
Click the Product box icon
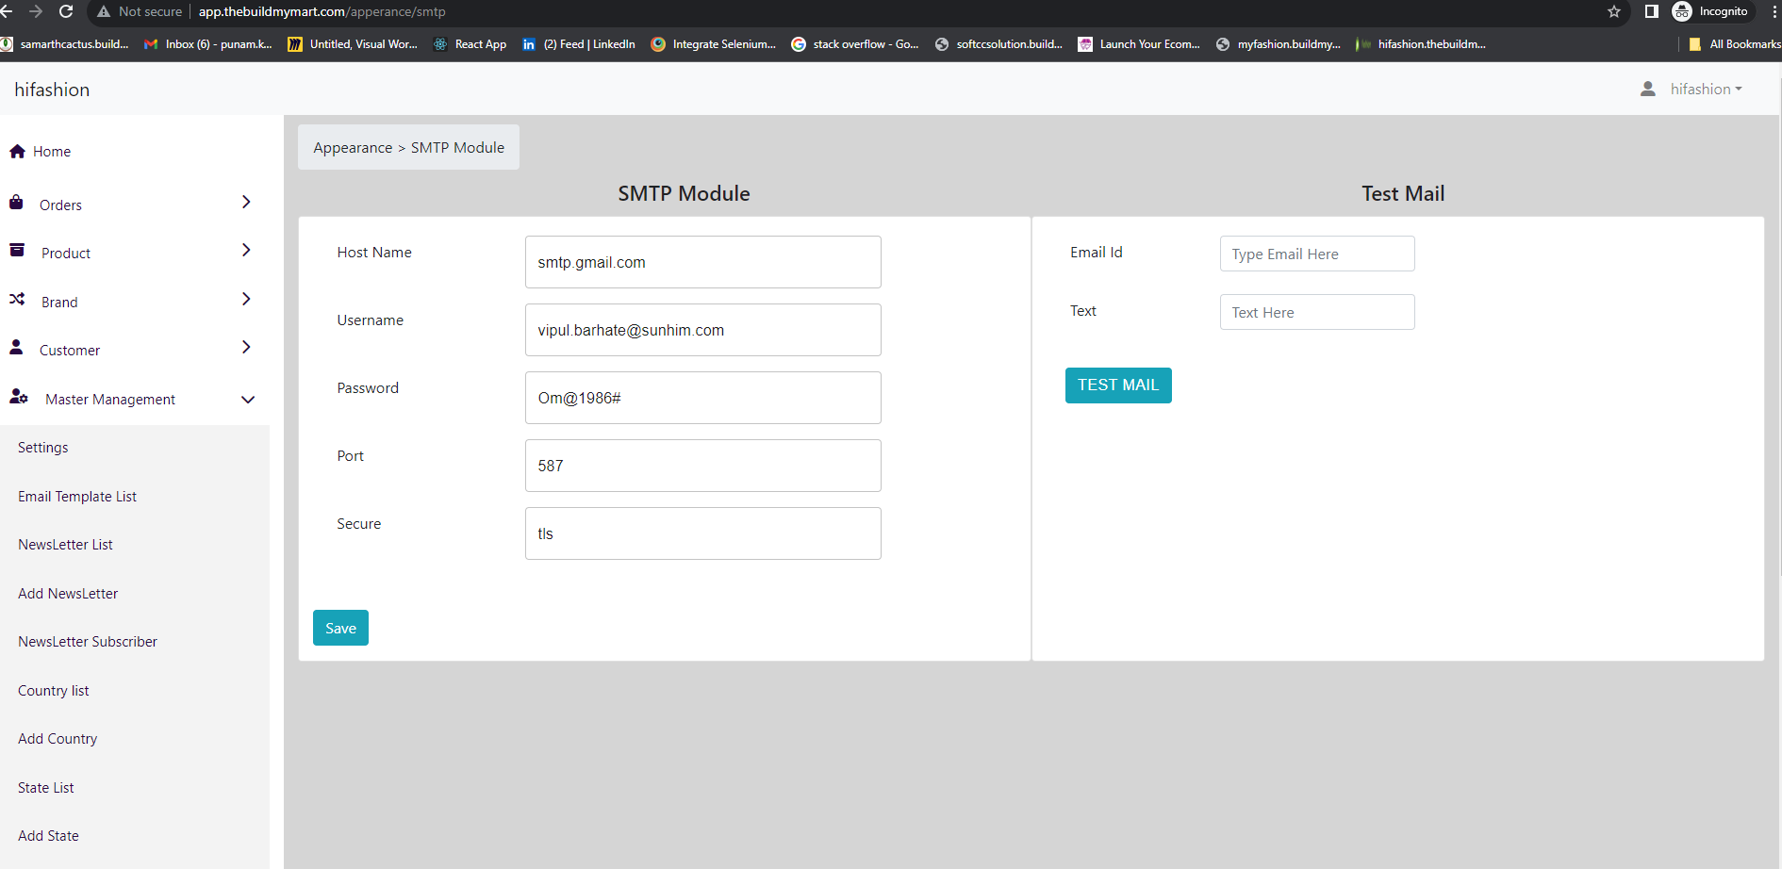[17, 250]
